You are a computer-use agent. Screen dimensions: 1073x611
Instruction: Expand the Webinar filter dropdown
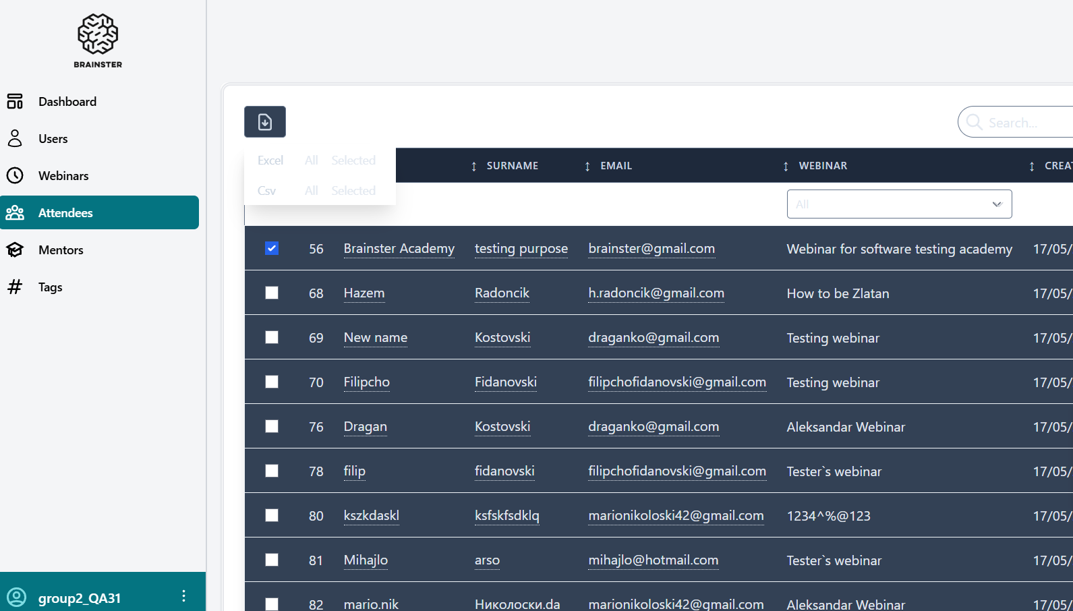coord(899,204)
